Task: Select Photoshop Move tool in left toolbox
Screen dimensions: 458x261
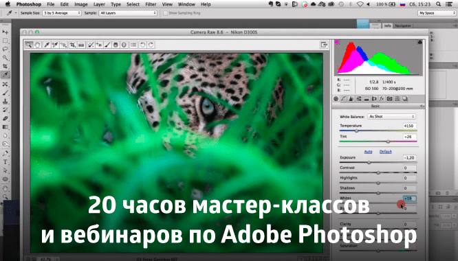Action: [6, 32]
